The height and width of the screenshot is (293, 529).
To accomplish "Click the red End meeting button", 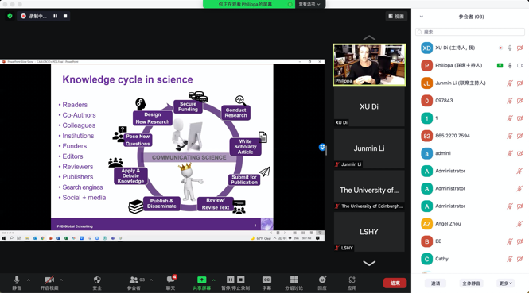I will tap(395, 283).
